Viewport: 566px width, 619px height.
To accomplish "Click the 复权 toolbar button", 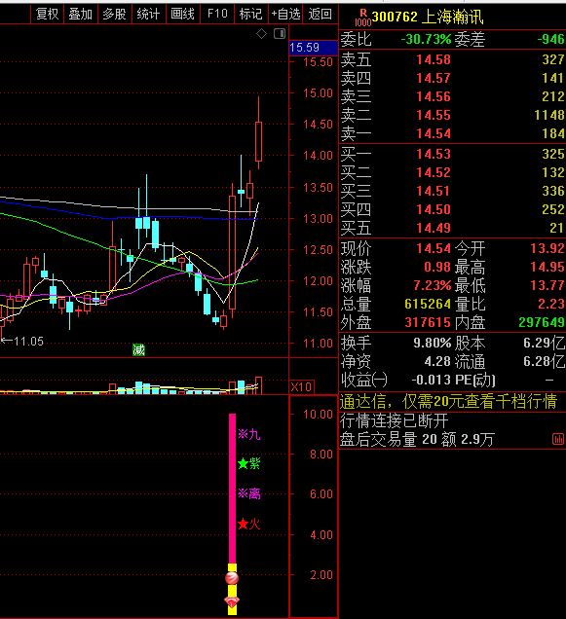I will 48,15.
